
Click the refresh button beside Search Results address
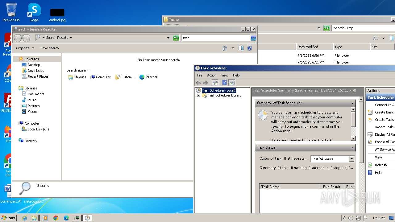[x=176, y=38]
